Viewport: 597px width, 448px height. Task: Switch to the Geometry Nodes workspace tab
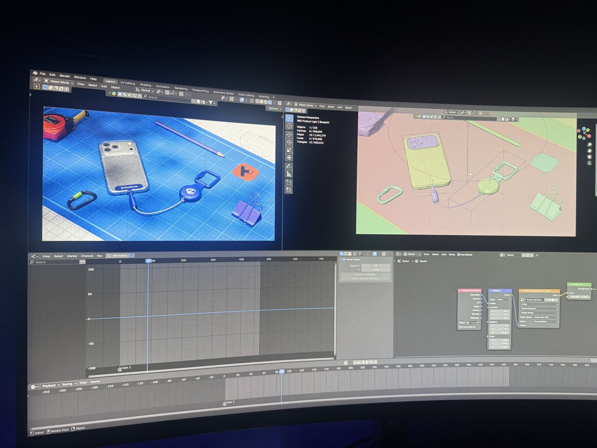tap(223, 93)
